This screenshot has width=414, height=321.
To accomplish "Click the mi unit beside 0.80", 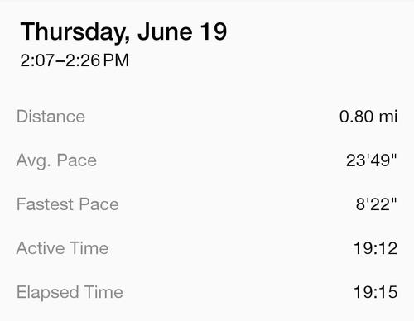I will (x=388, y=117).
